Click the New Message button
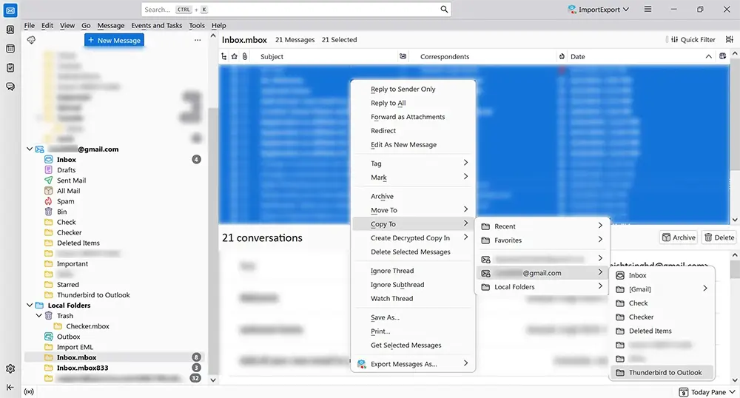Viewport: 740px width, 398px height. coord(114,40)
